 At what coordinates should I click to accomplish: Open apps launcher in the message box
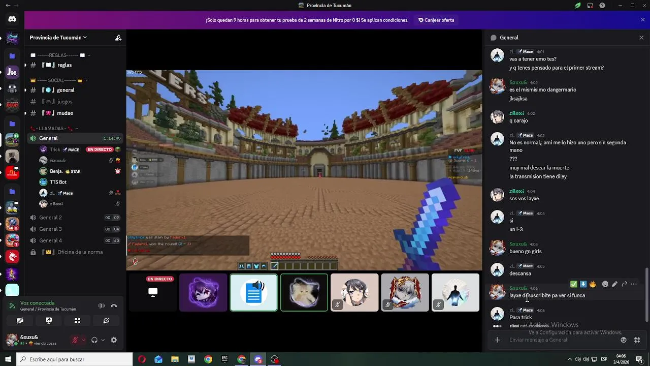637,340
